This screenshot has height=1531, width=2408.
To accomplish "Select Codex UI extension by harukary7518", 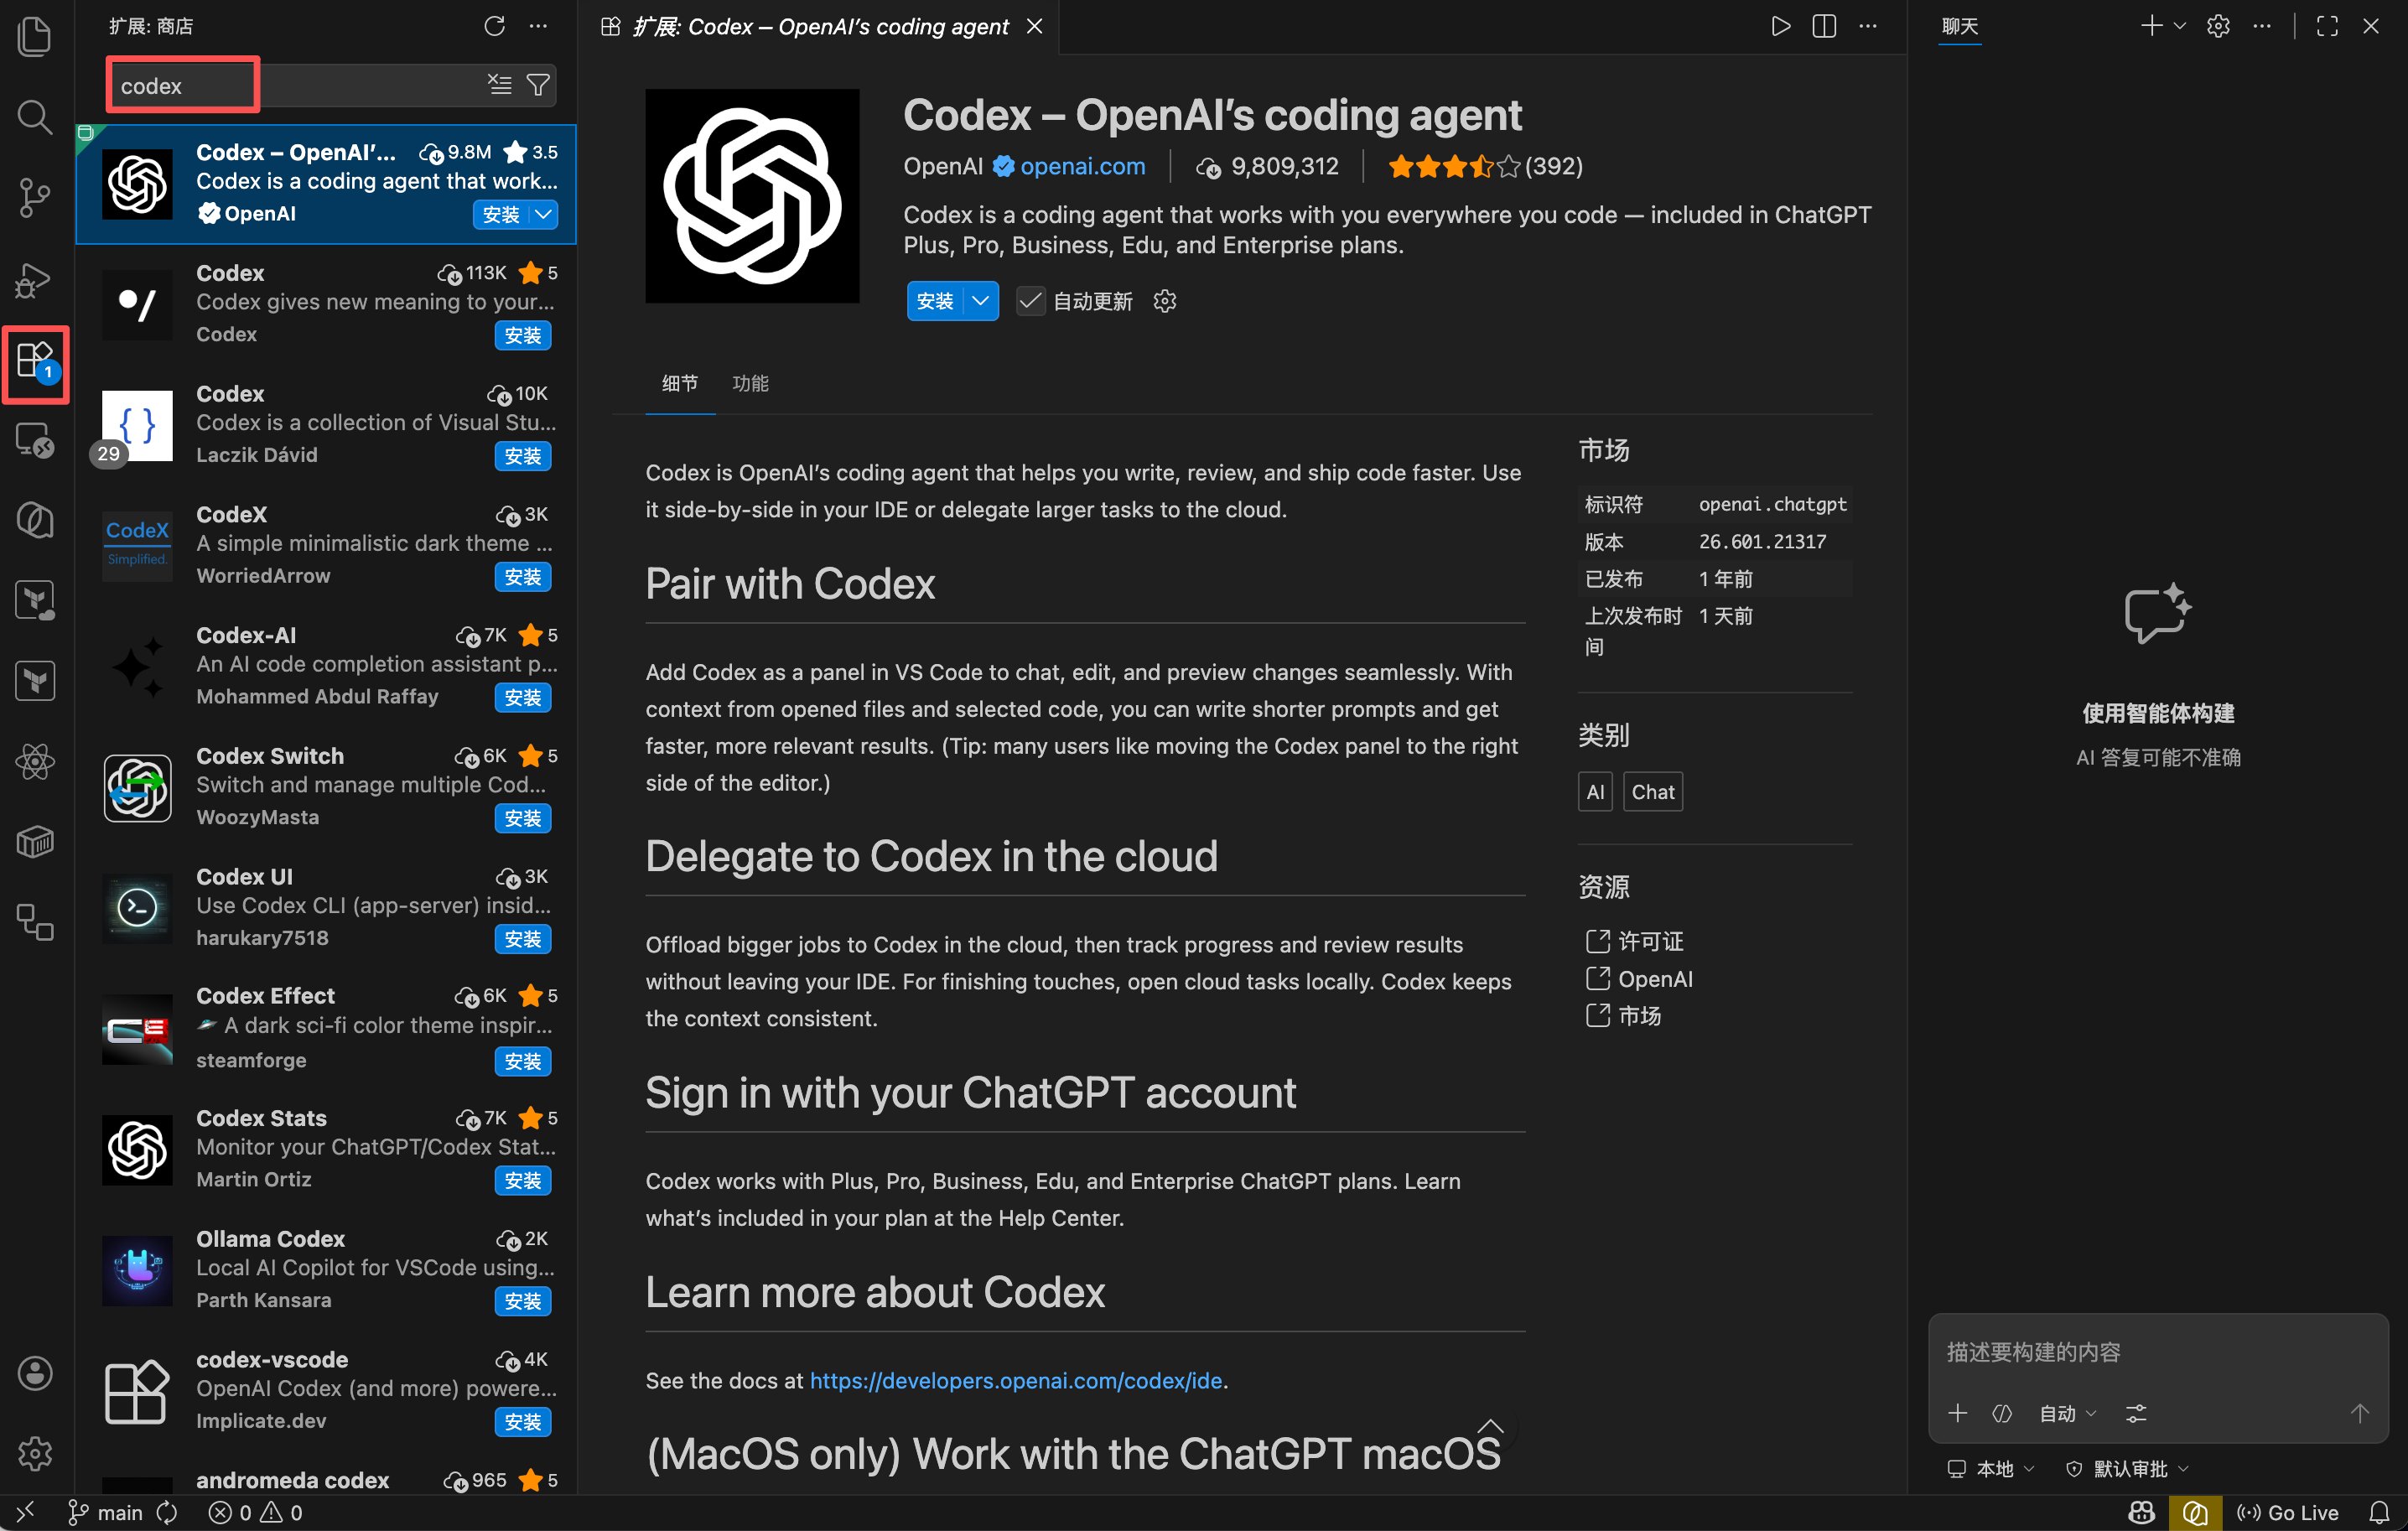I will click(327, 907).
